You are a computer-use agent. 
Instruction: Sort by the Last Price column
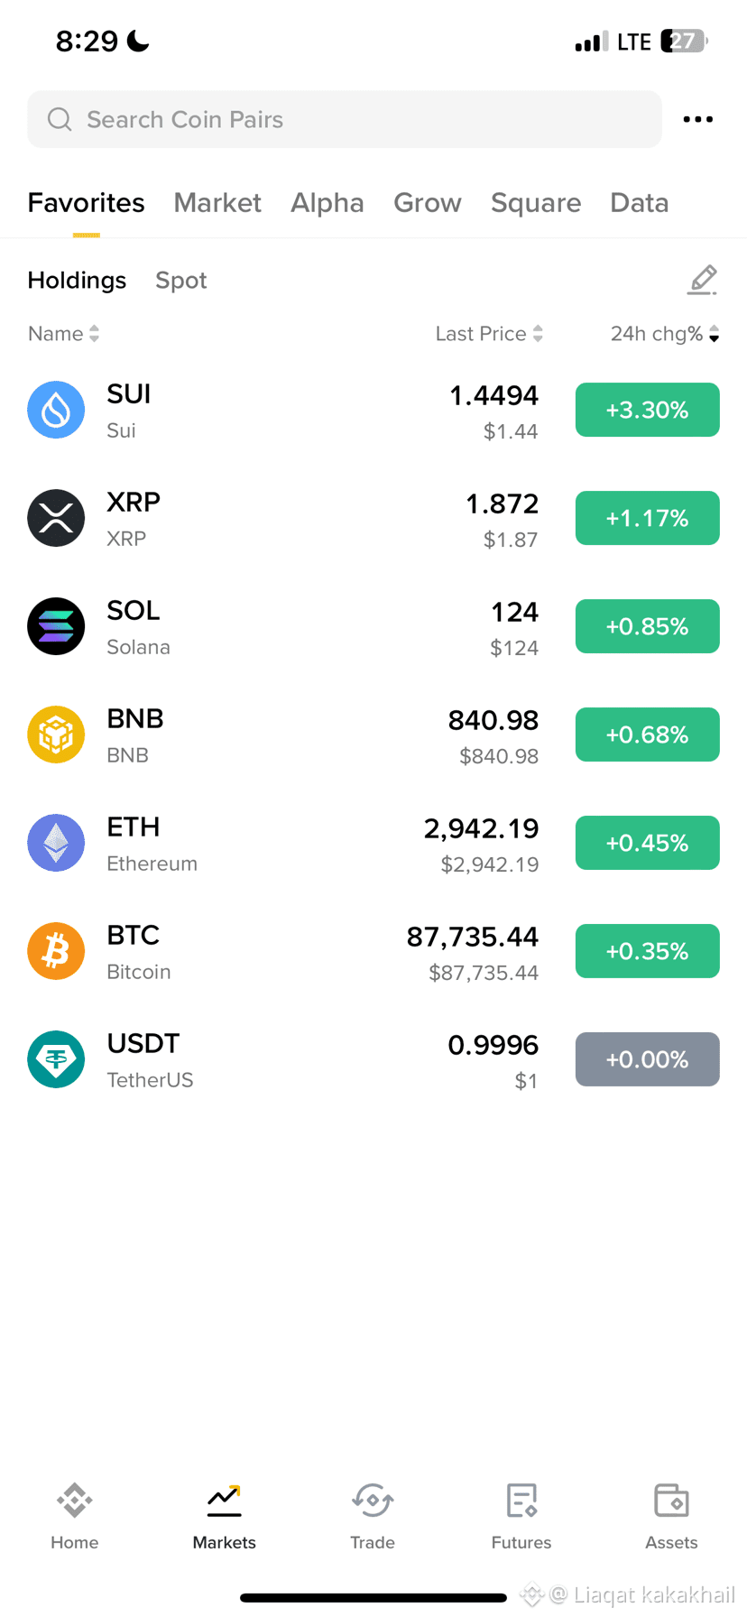coord(489,334)
